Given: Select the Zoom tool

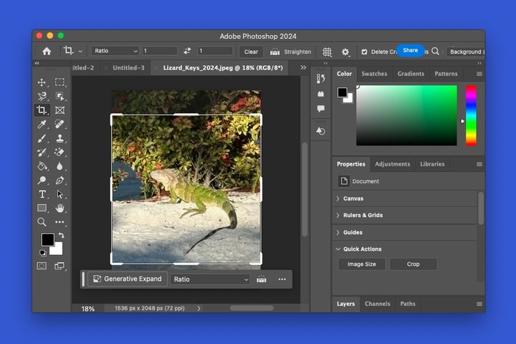Looking at the screenshot, I should (42, 222).
